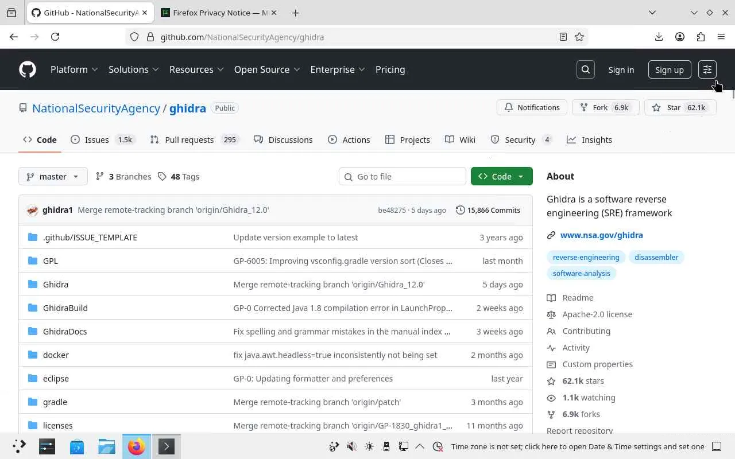735x459 pixels.
Task: Click the time zone not set notice
Action: click(578, 446)
